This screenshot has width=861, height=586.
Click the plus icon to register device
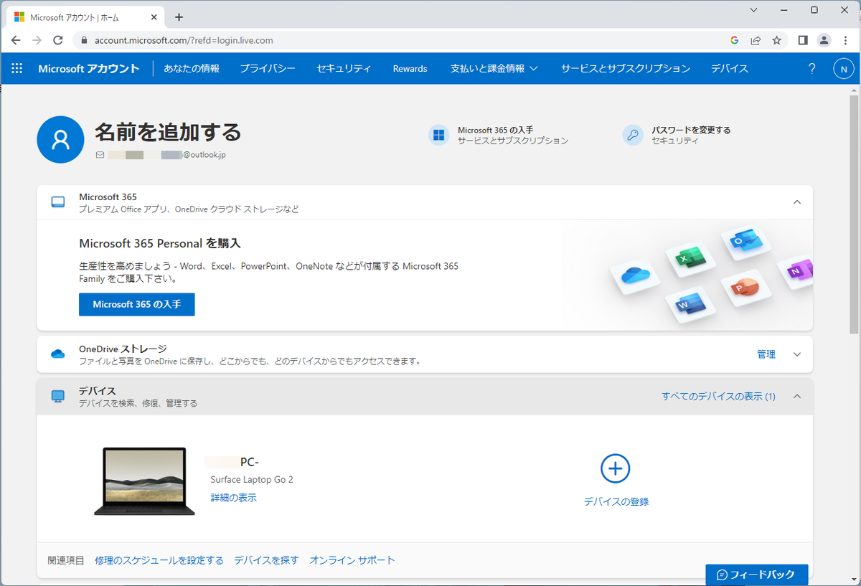(x=615, y=468)
